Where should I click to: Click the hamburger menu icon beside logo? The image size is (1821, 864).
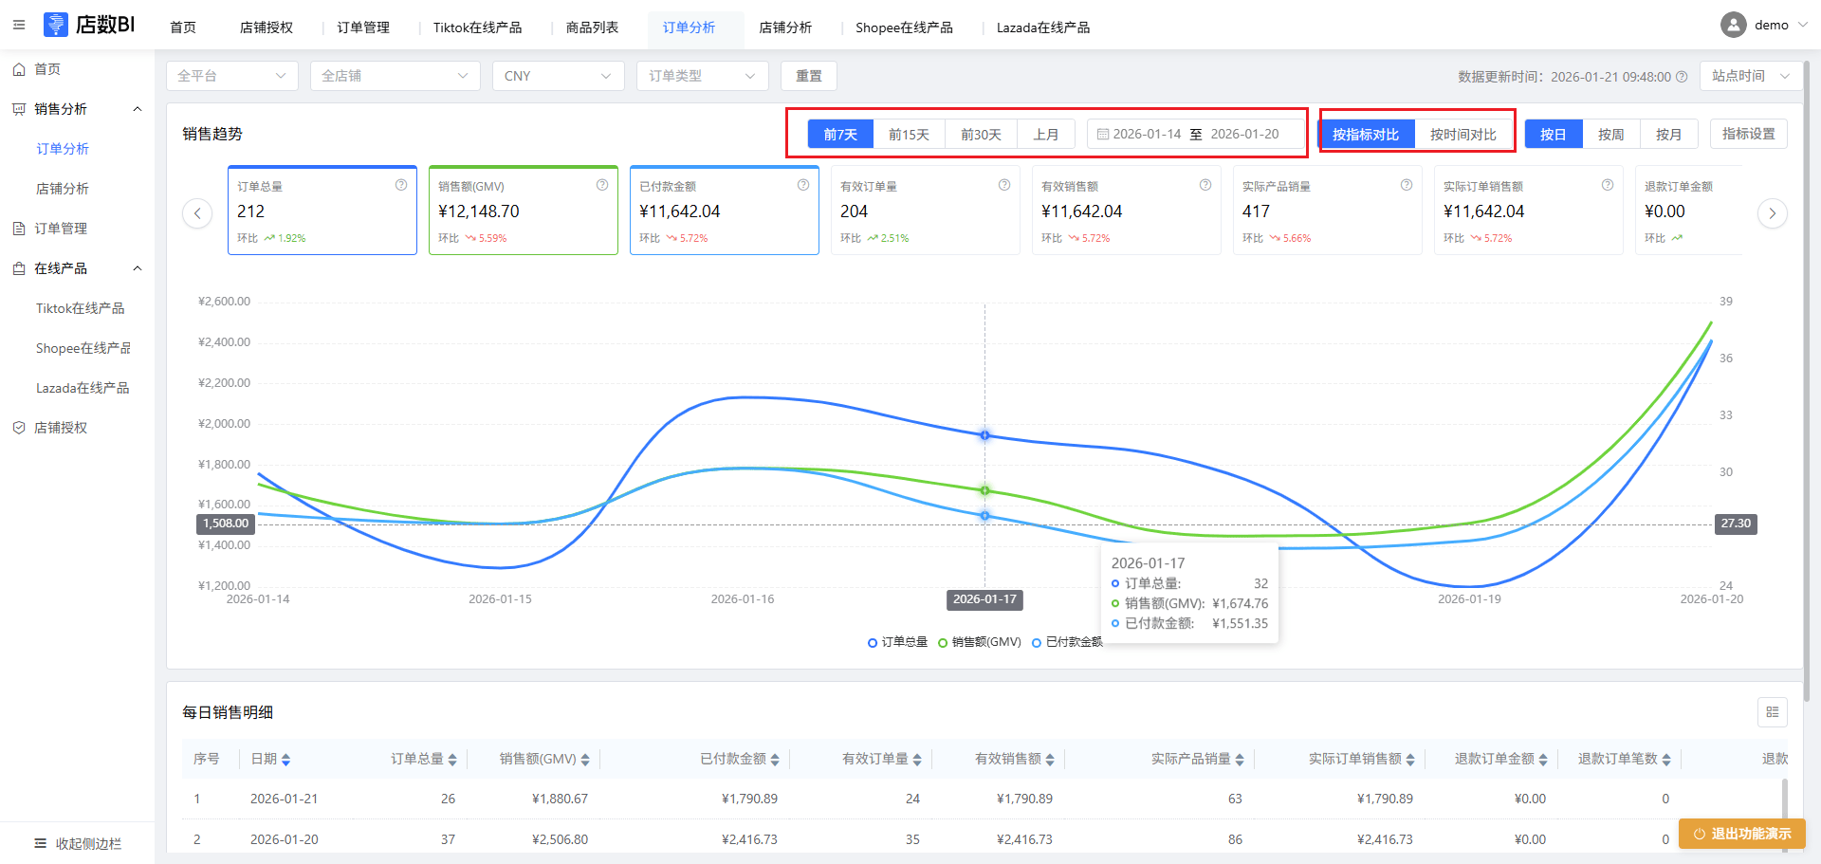click(x=19, y=25)
